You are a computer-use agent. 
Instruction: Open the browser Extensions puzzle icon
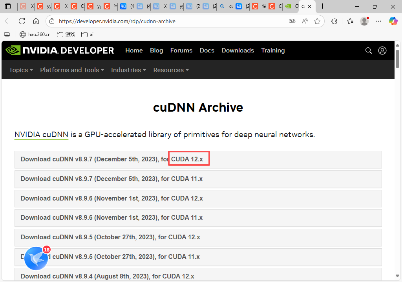click(334, 21)
